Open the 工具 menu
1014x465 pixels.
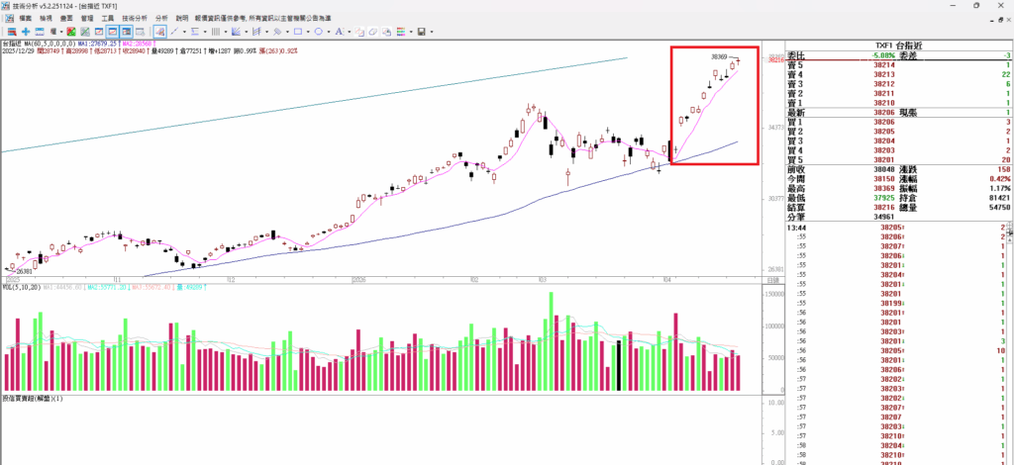108,19
